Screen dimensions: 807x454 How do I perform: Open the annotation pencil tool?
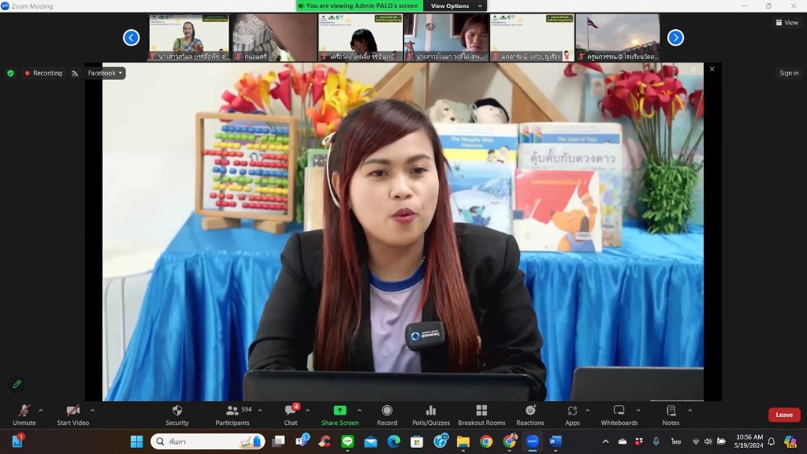click(17, 384)
